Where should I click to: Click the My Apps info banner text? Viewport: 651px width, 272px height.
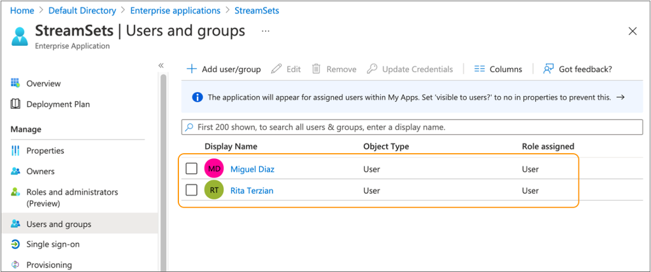point(409,98)
